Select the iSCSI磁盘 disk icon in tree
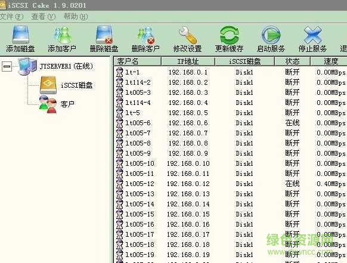The width and height of the screenshot is (347, 263). (x=48, y=85)
